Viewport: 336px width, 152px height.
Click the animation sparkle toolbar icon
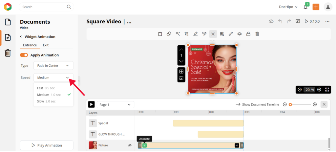pyautogui.click(x=213, y=34)
